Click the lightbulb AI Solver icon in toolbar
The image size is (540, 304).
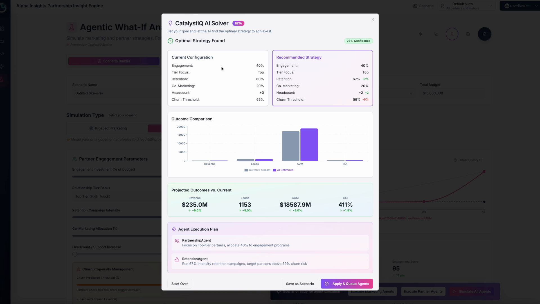[x=452, y=34]
